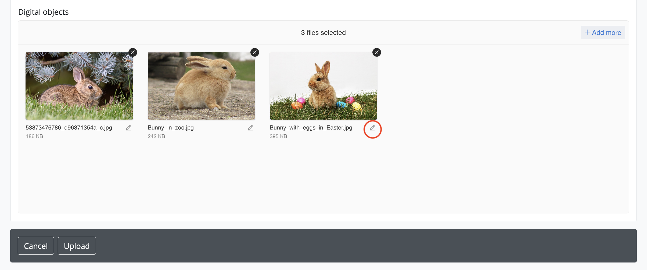Click the 186 KB file size label
Screen dimensions: 647x270
click(x=34, y=136)
